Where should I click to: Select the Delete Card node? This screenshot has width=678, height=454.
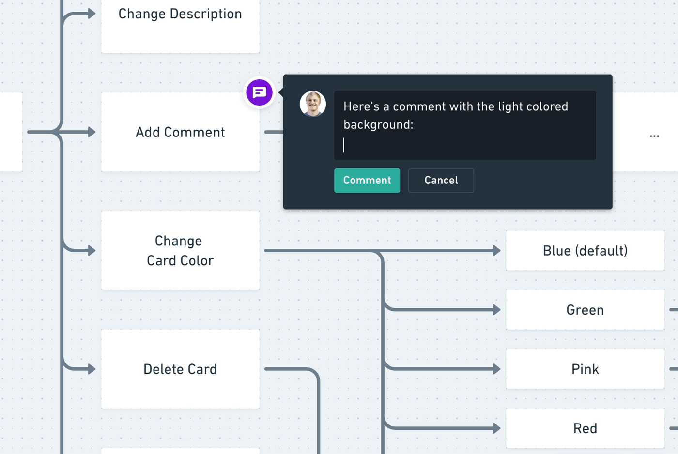(x=180, y=369)
